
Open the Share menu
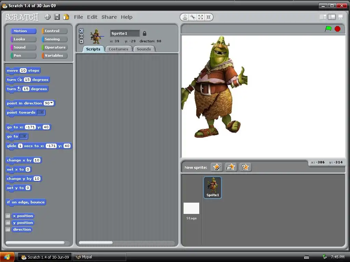point(109,17)
